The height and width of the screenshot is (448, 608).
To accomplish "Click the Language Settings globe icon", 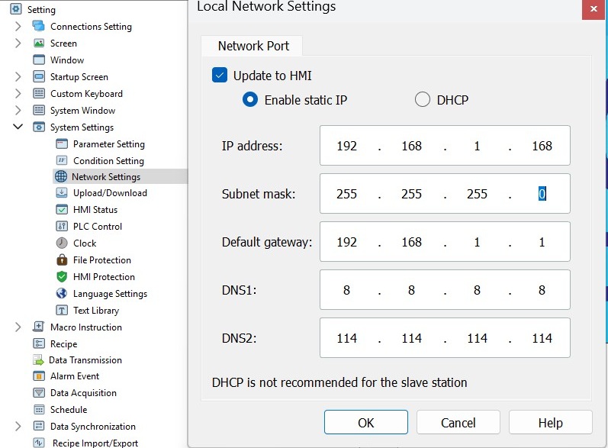I will coord(62,293).
